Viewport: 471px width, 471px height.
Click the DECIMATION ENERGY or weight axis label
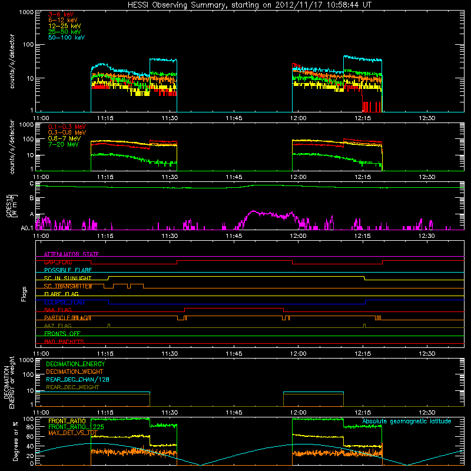(x=9, y=382)
